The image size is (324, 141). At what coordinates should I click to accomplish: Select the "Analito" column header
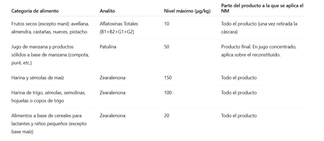pos(107,11)
